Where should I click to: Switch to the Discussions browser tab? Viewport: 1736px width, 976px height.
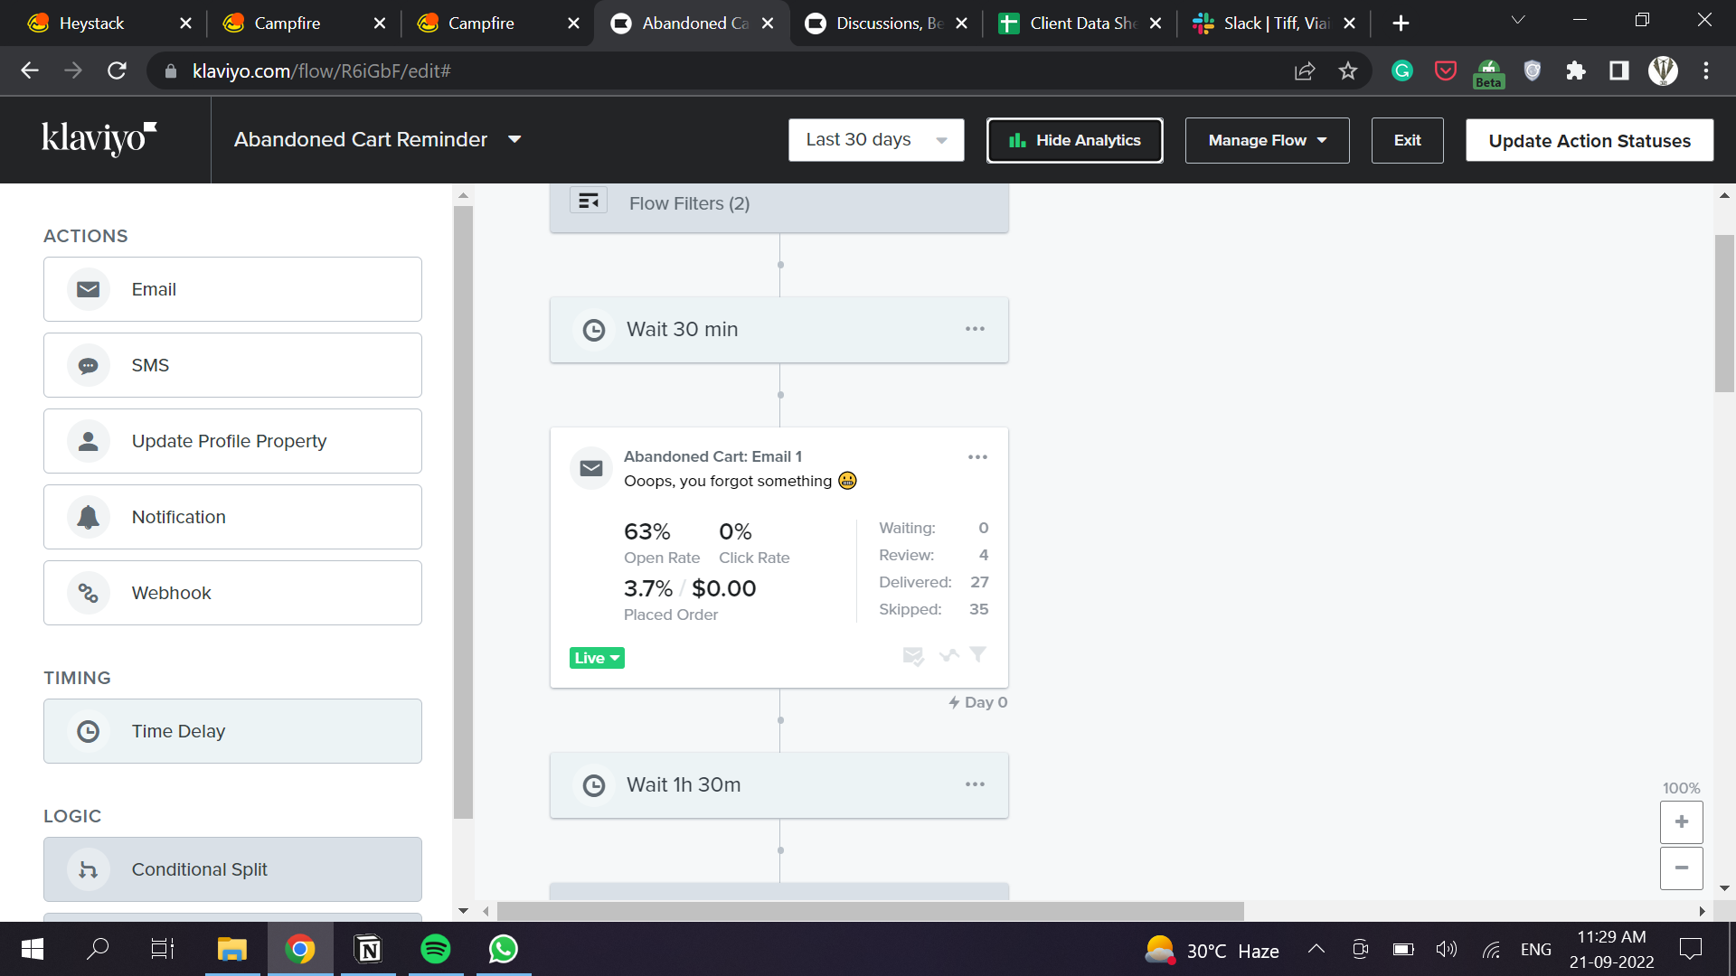[886, 23]
